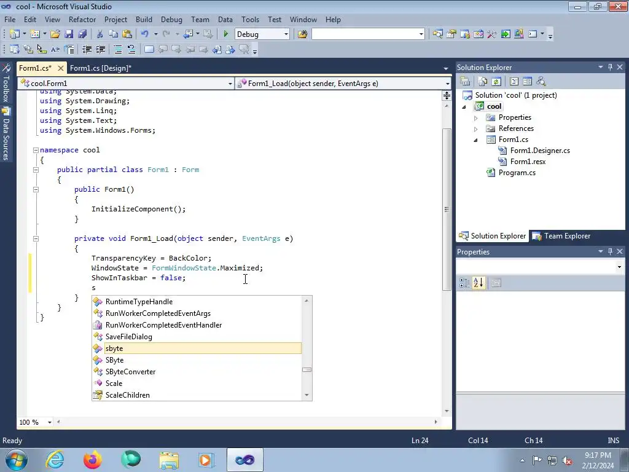Click the Display Quick Info icon
Screen dimensions: 629x472
tap(42, 49)
